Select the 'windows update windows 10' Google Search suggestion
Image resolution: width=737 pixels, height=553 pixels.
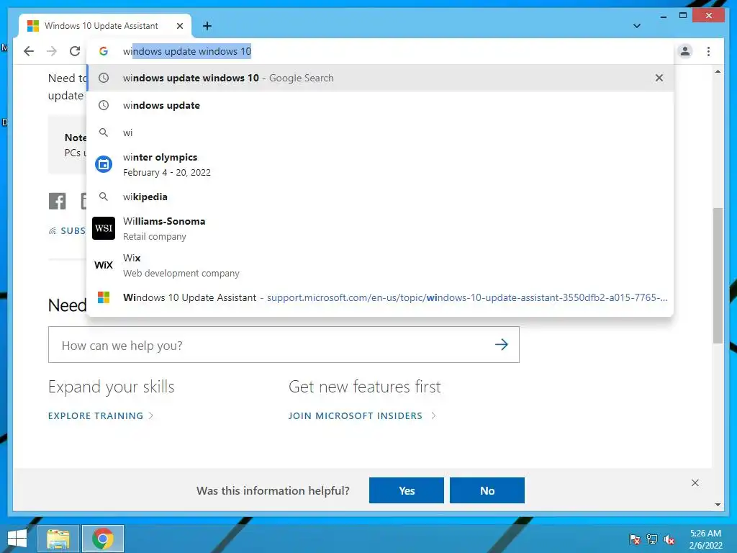point(380,78)
